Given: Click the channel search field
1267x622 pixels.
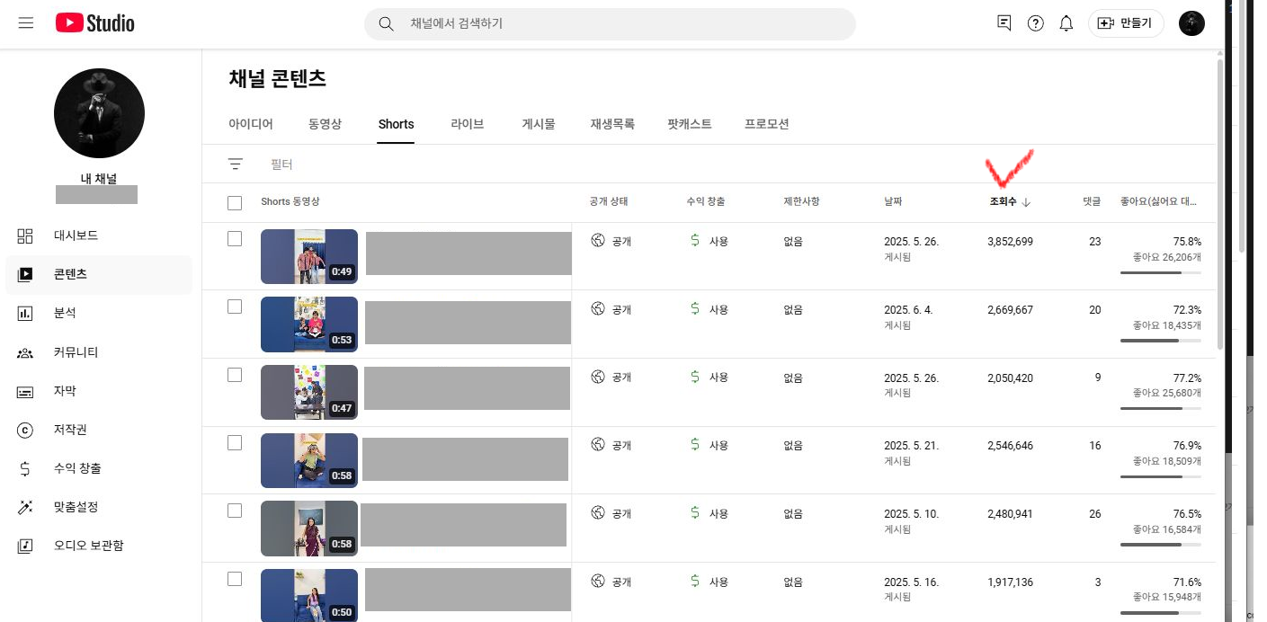Looking at the screenshot, I should [x=620, y=24].
